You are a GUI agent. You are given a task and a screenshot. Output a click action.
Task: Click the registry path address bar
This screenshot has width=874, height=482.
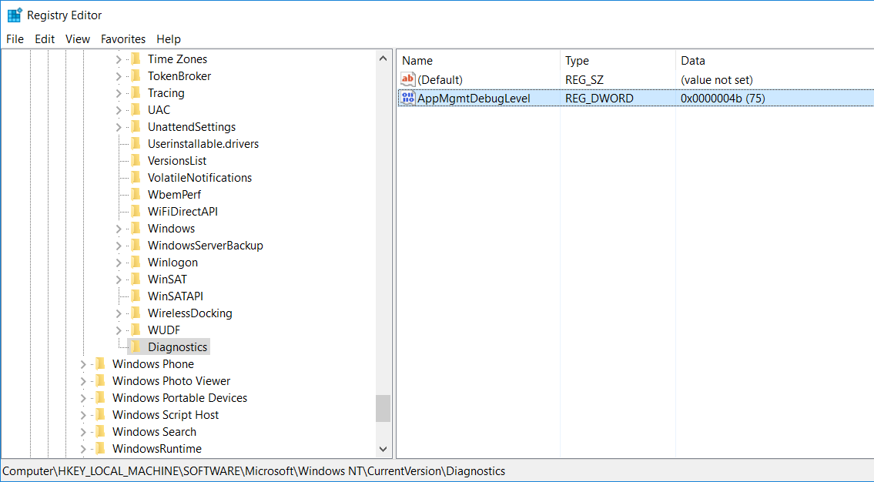coord(437,471)
